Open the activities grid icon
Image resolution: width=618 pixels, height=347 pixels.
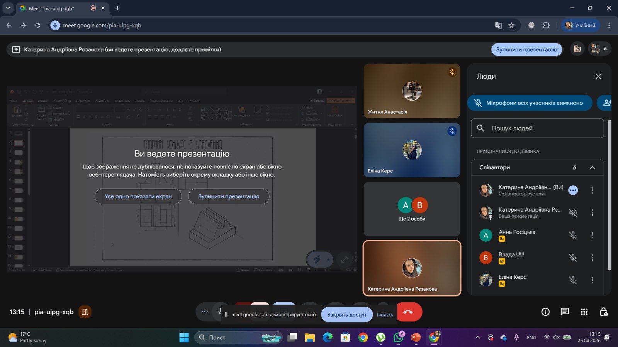(584, 312)
